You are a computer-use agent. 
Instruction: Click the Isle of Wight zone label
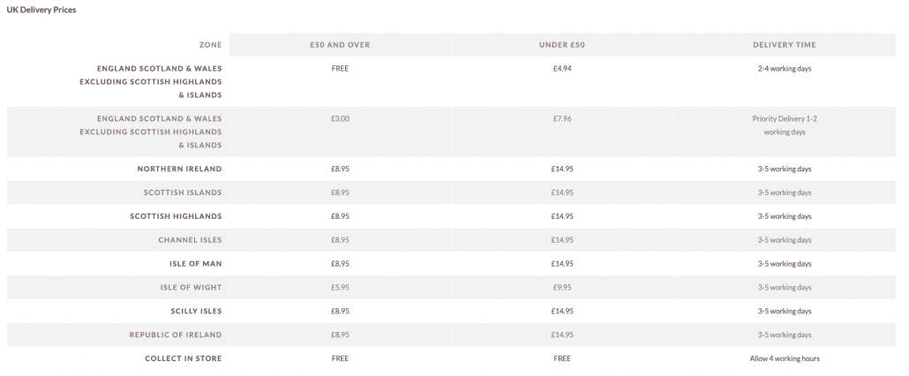tap(192, 288)
